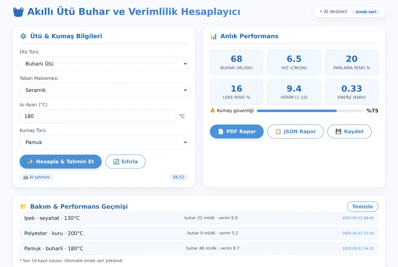Viewport: 398px width, 267px height.
Task: Click the Isı Ayarı temperature input field
Action: click(98, 116)
